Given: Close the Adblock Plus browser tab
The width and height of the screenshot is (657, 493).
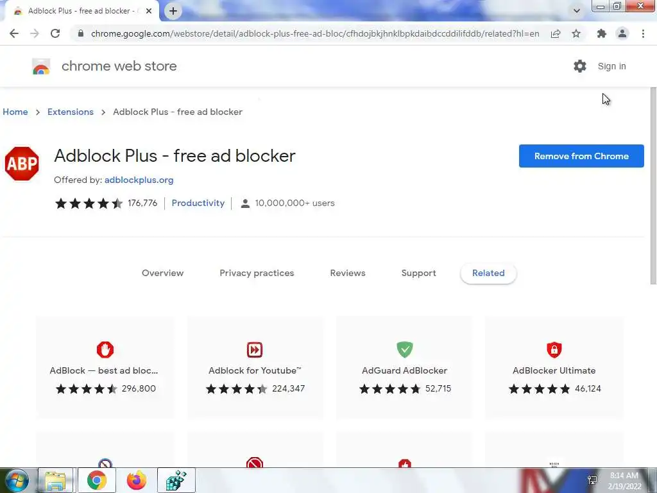Looking at the screenshot, I should point(149,12).
